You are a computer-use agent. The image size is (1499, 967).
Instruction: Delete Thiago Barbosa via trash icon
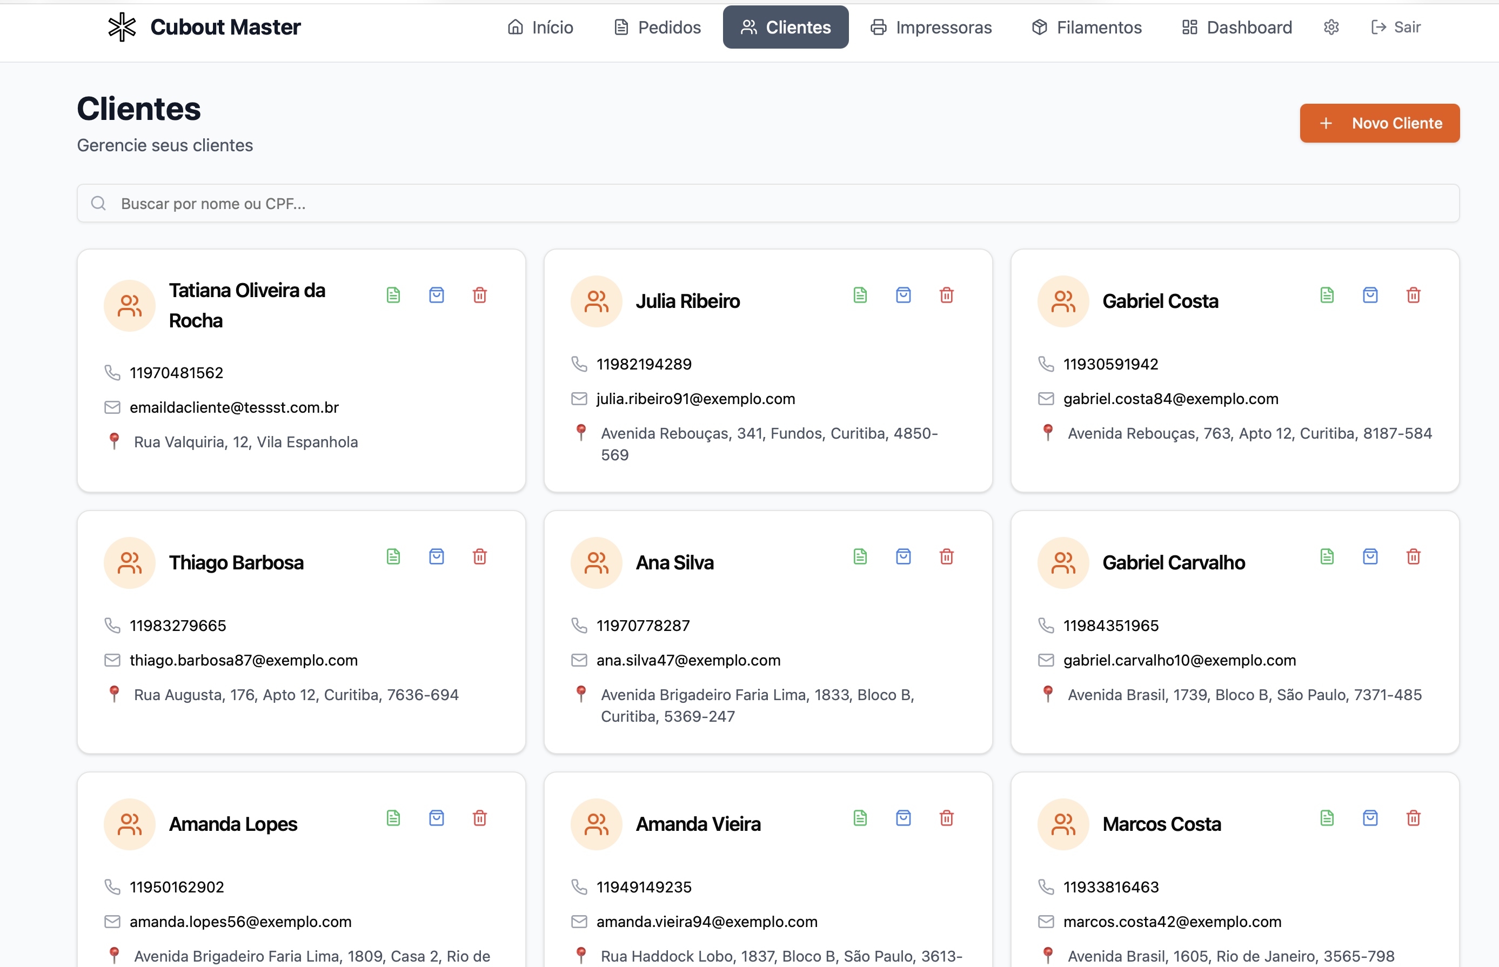[480, 556]
